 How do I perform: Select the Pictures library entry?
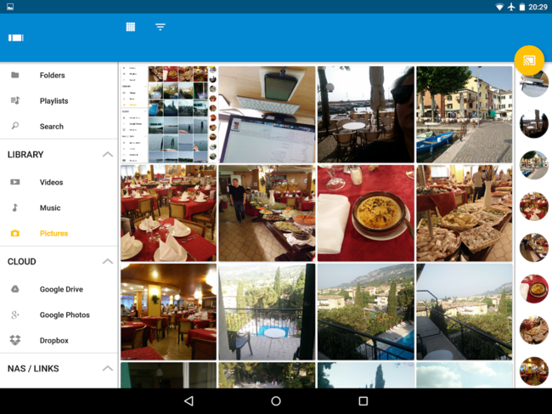coord(59,233)
